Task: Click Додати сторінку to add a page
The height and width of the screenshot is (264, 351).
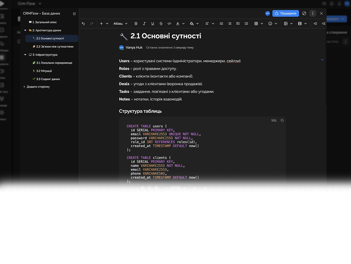Action: coord(38,87)
